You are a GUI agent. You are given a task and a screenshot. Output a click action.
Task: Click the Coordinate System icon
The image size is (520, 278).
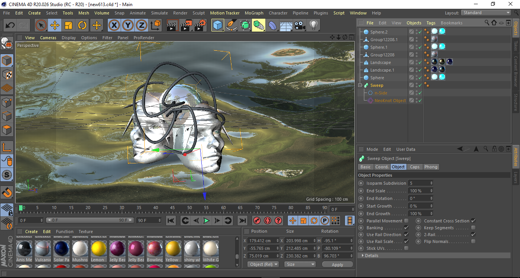pos(155,26)
